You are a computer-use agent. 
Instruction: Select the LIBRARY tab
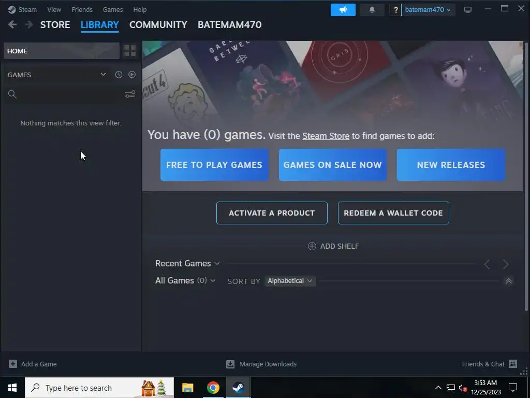pos(100,25)
